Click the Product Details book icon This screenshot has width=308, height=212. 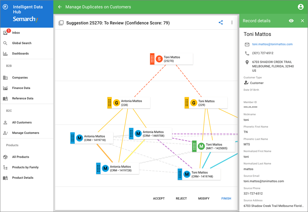(x=5, y=178)
